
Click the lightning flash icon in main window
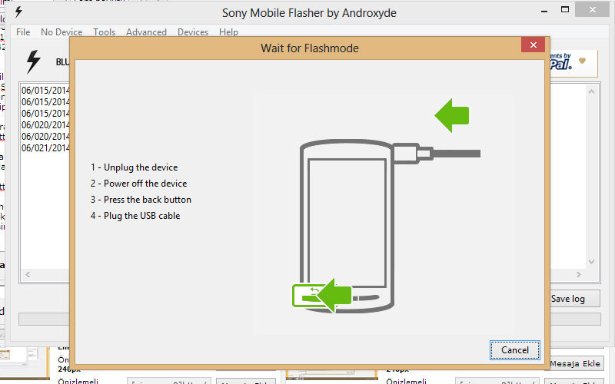(x=33, y=61)
